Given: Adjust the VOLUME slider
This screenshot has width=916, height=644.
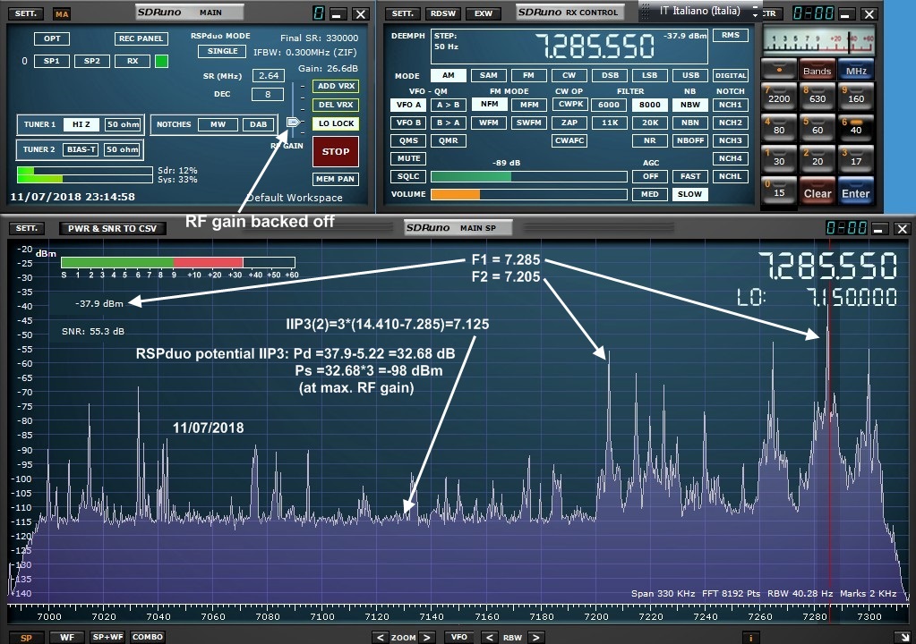Looking at the screenshot, I should [x=528, y=194].
